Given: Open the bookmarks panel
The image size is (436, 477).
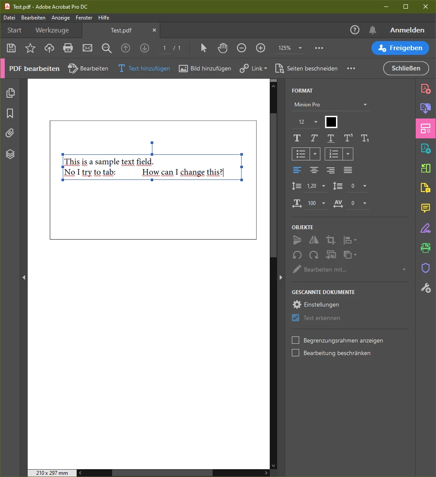Looking at the screenshot, I should coord(10,113).
